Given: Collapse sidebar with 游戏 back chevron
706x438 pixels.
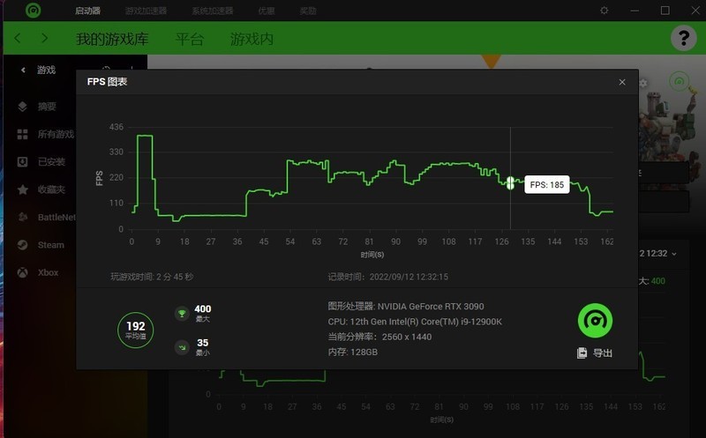Looking at the screenshot, I should click(23, 70).
